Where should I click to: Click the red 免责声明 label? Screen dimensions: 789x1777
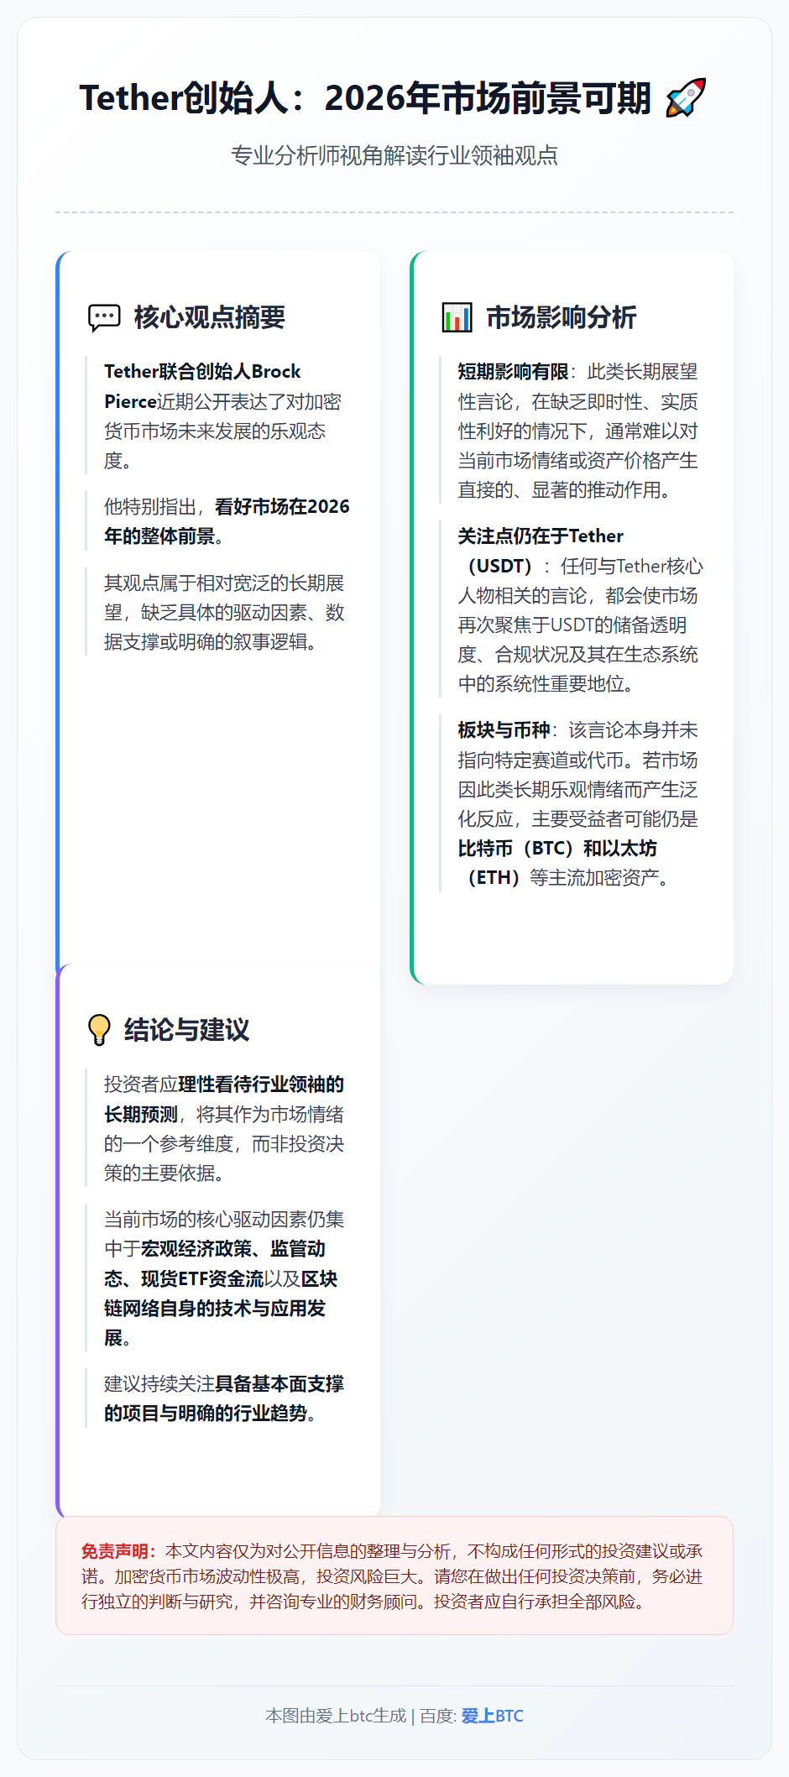coord(118,1551)
